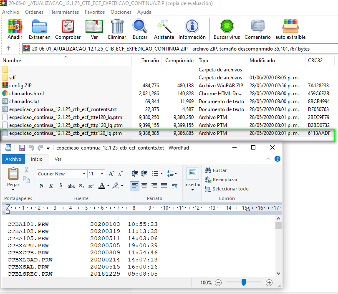Customize quick access toolbar dropdown
The image size is (338, 294).
tap(48, 148)
